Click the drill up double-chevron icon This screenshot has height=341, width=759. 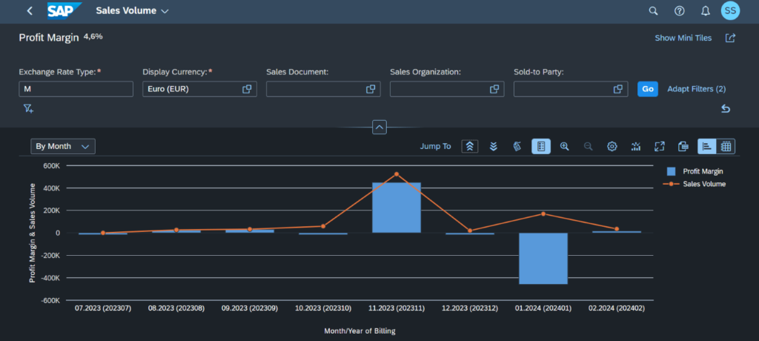pos(469,146)
